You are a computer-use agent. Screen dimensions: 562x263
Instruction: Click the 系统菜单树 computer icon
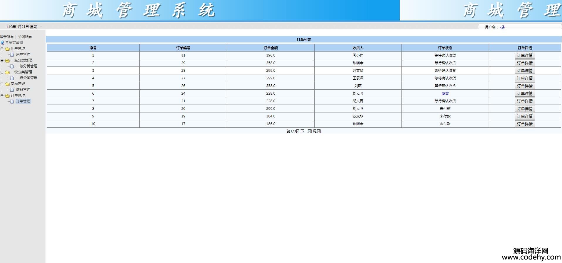[x=2, y=43]
